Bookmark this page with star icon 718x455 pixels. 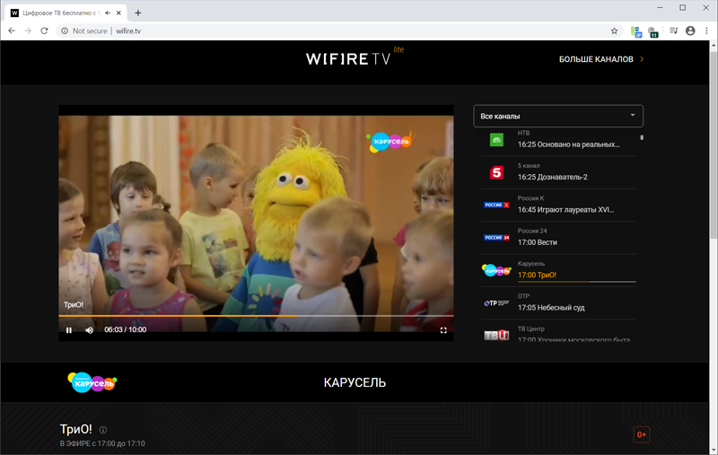pyautogui.click(x=614, y=31)
